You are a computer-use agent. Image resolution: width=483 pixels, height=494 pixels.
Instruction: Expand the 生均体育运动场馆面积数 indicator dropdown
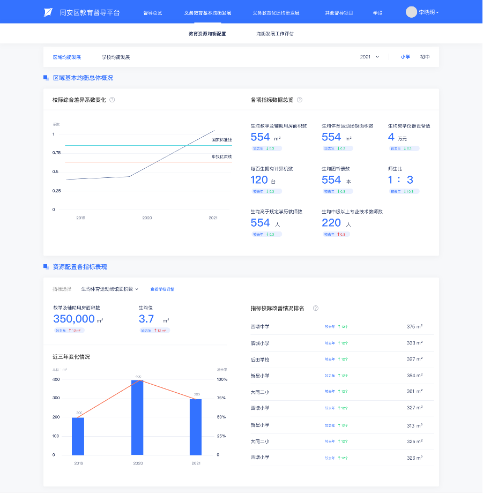coord(109,289)
